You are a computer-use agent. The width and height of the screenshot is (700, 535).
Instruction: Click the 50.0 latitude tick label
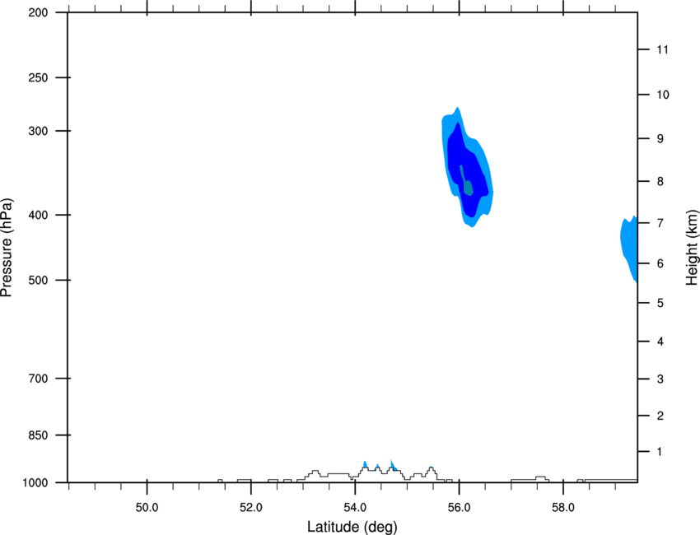click(x=147, y=508)
